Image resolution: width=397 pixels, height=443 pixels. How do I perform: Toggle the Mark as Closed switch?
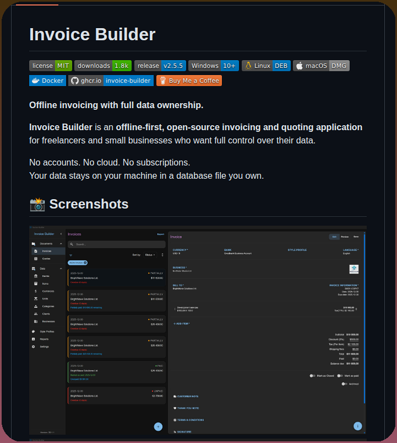tap(312, 376)
